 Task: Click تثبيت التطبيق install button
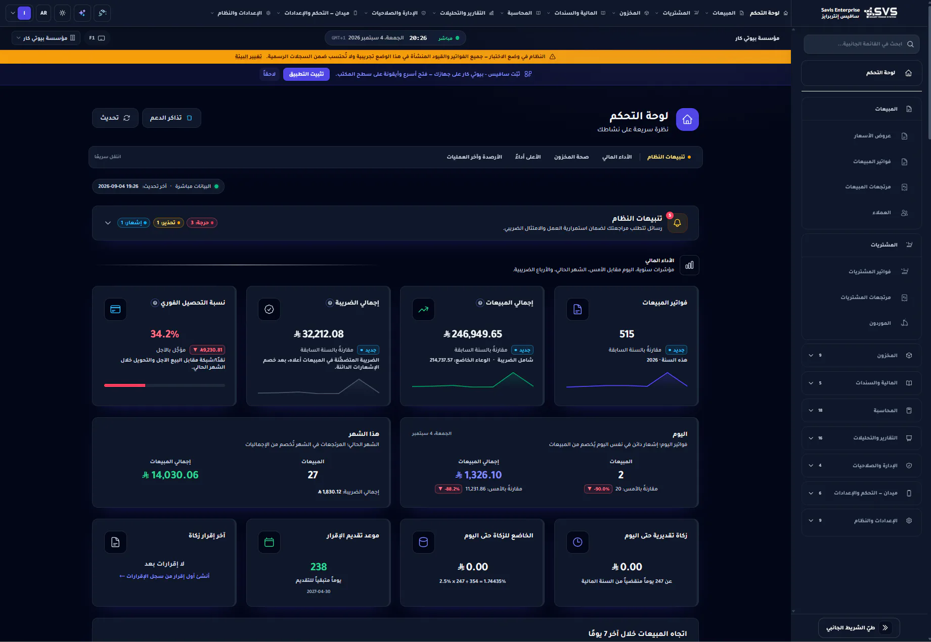point(306,74)
